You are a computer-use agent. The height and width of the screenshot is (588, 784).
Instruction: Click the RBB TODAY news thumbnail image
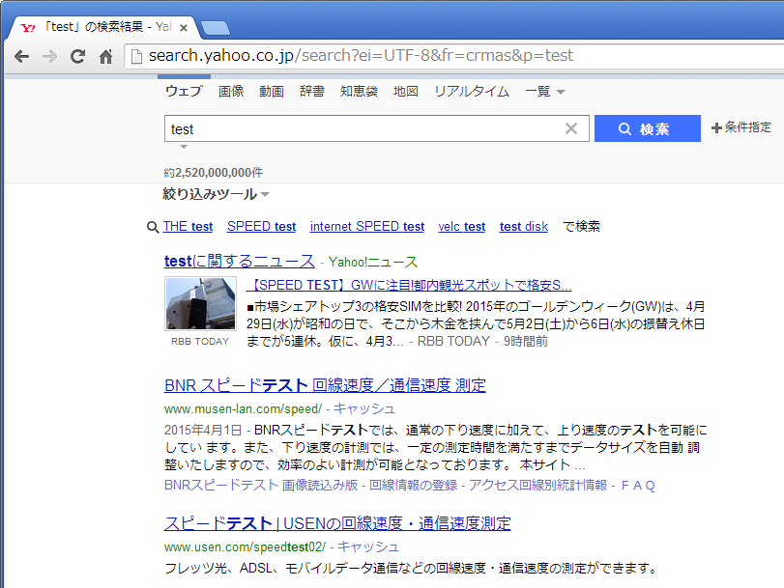point(200,303)
